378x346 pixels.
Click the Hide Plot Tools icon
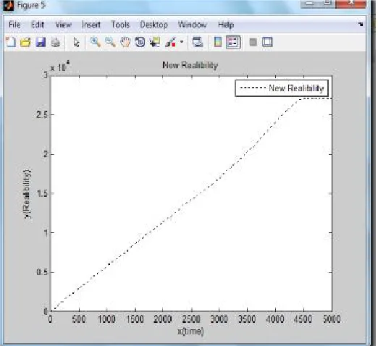pos(253,43)
